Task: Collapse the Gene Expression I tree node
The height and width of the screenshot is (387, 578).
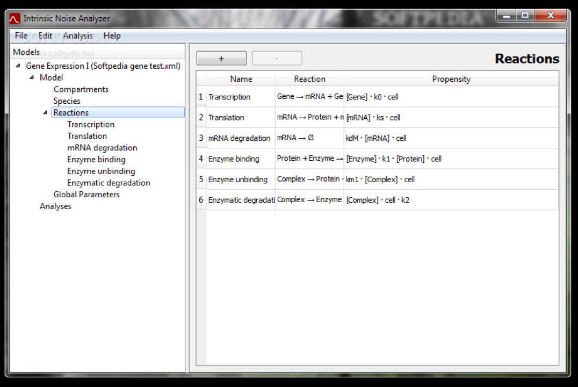Action: point(19,66)
